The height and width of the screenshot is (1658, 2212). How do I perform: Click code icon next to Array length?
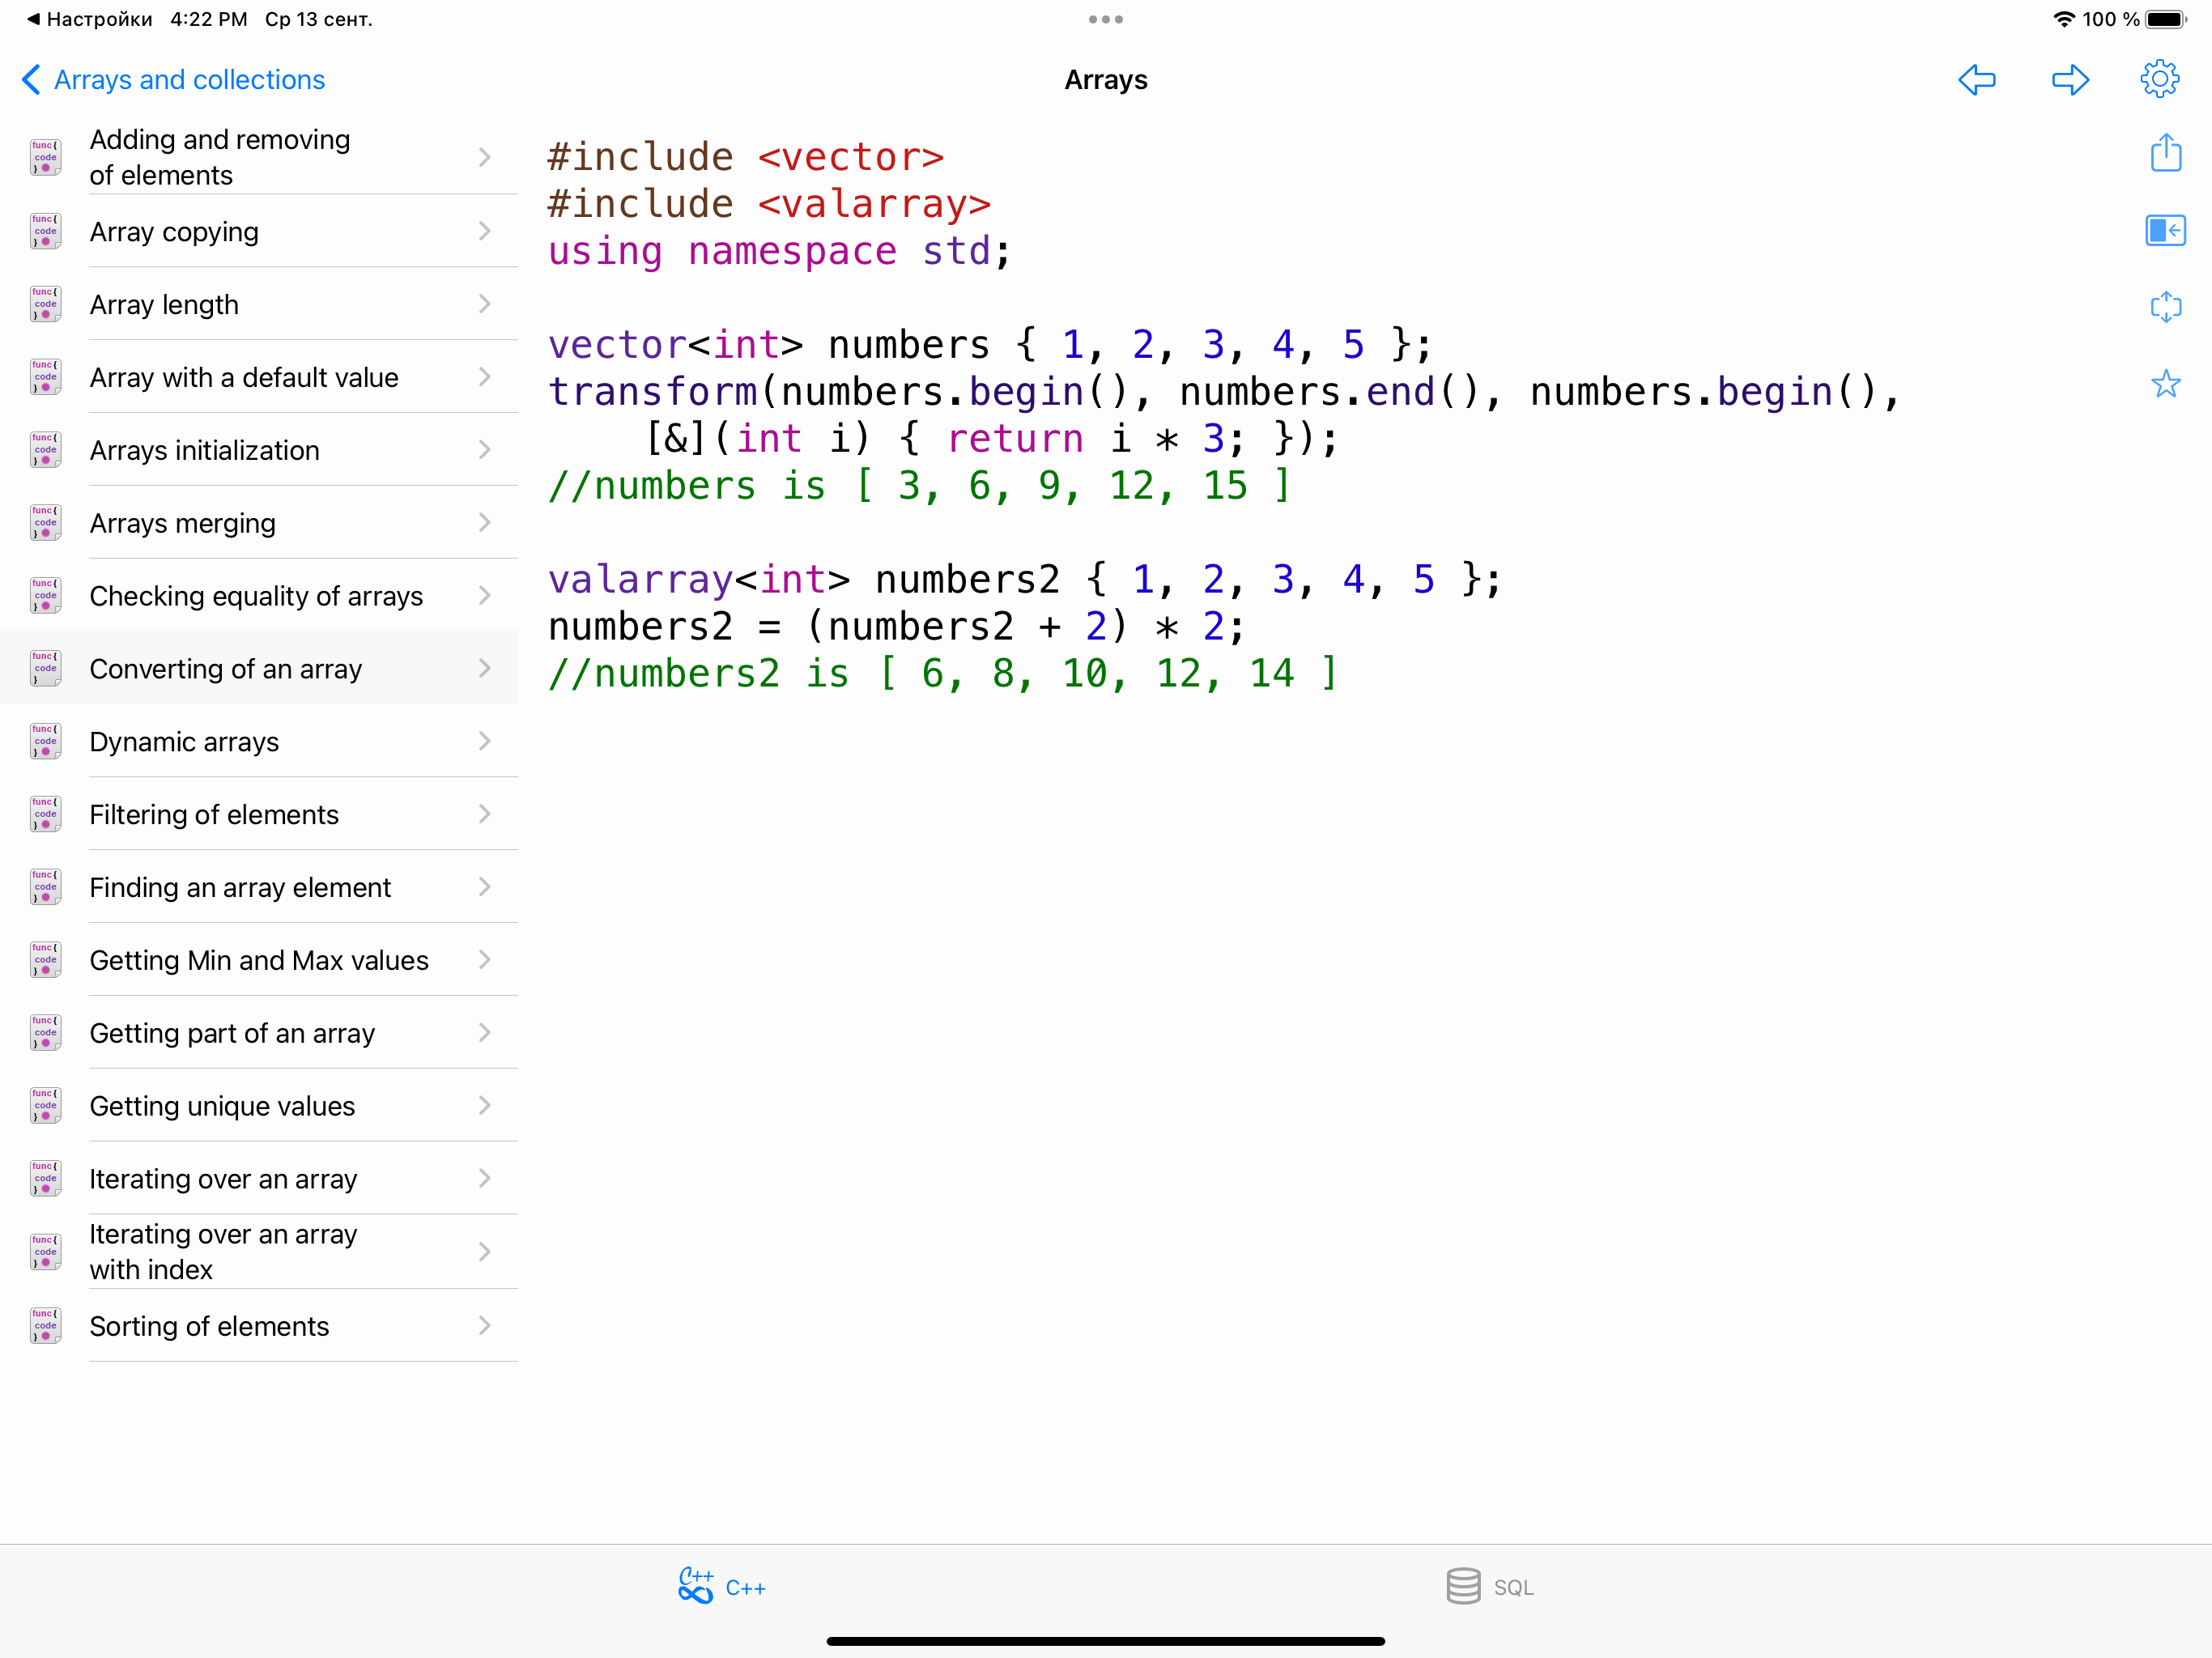coord(45,304)
